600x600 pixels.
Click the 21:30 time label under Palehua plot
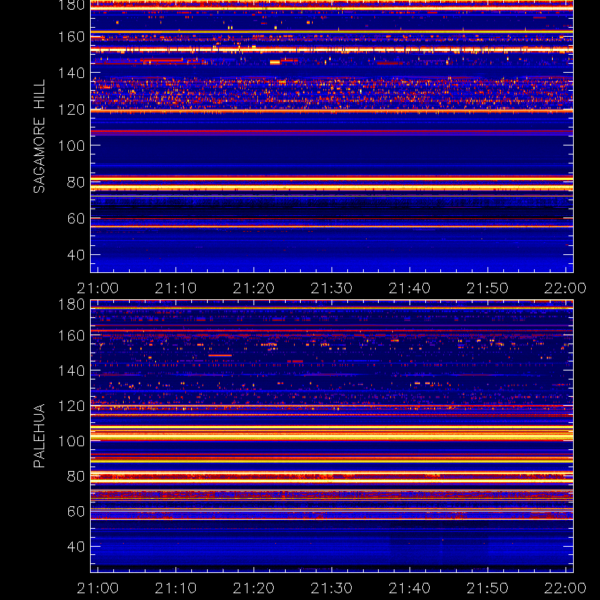[331, 588]
